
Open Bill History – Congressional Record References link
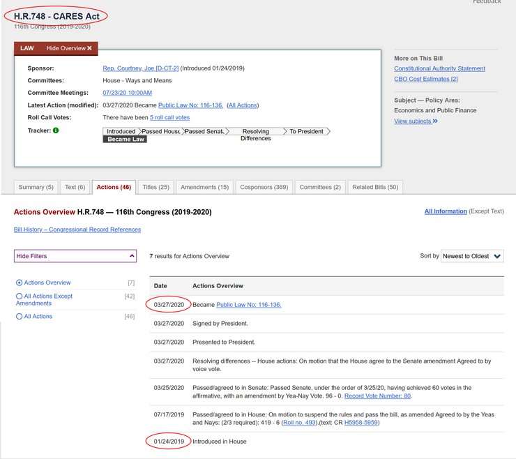(x=77, y=229)
